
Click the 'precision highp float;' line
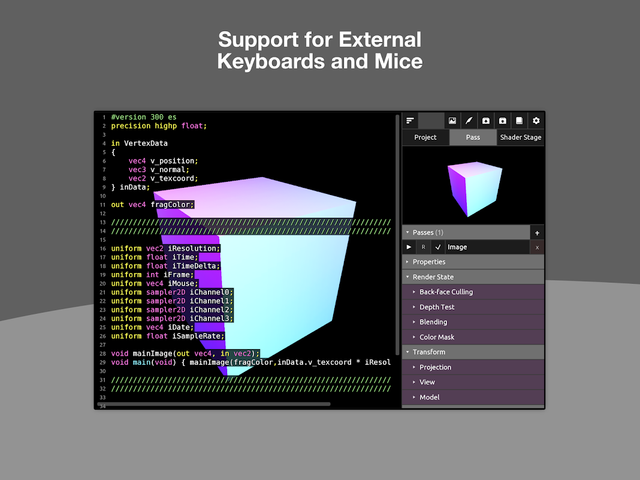[159, 126]
